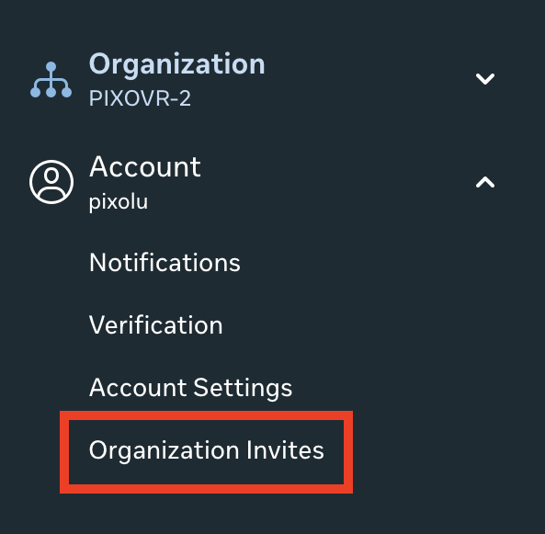The width and height of the screenshot is (545, 534).
Task: Choose Verification under Account
Action: 155,325
